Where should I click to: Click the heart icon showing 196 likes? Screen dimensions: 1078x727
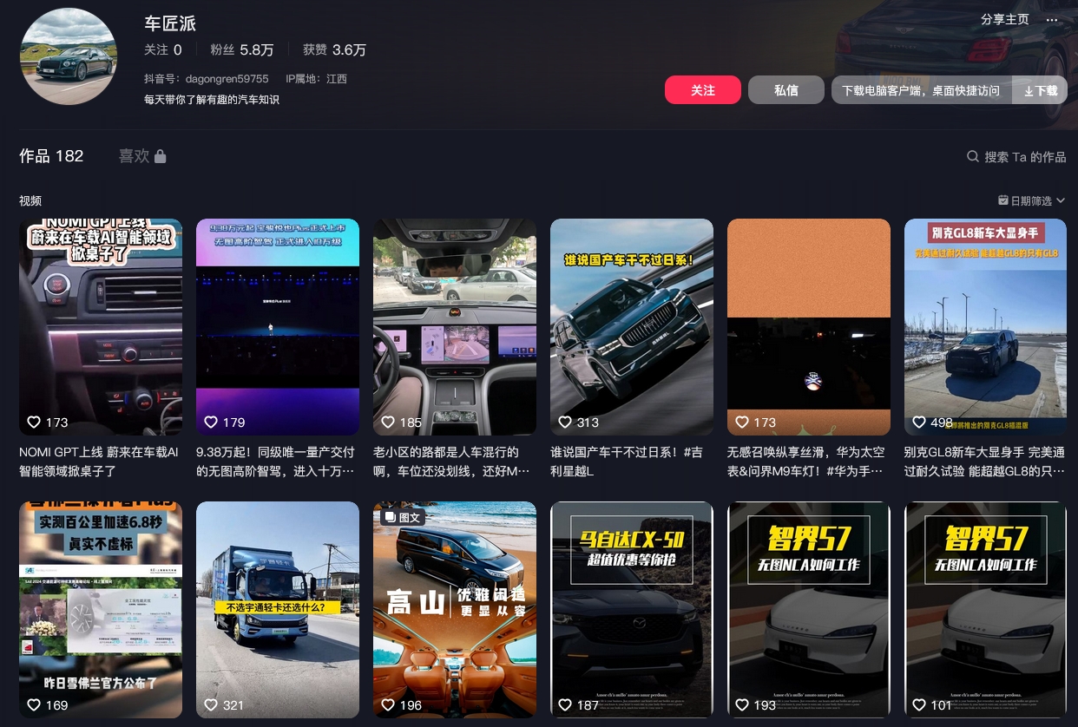[388, 705]
